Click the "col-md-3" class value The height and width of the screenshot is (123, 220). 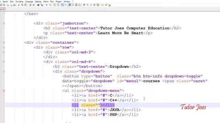pos(81,52)
